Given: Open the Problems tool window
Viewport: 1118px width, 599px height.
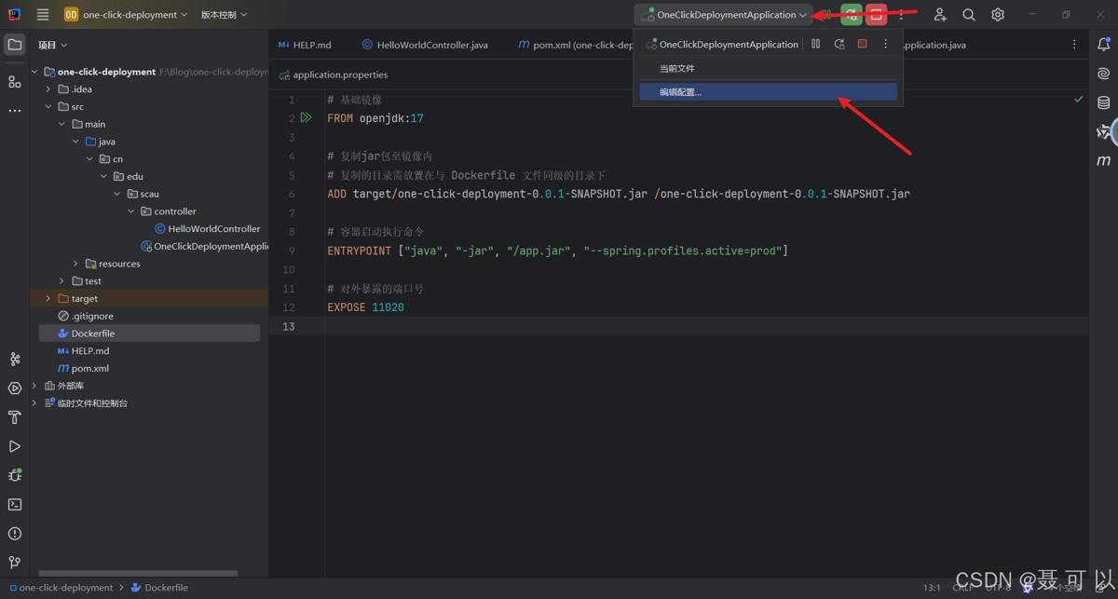Looking at the screenshot, I should click(14, 534).
